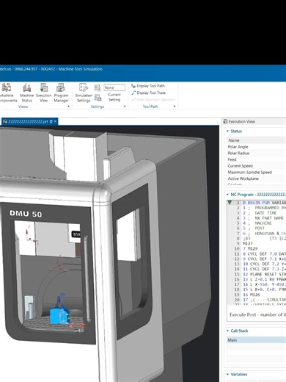Select Main in Call Stack
Image resolution: width=286 pixels, height=382 pixels.
click(256, 340)
